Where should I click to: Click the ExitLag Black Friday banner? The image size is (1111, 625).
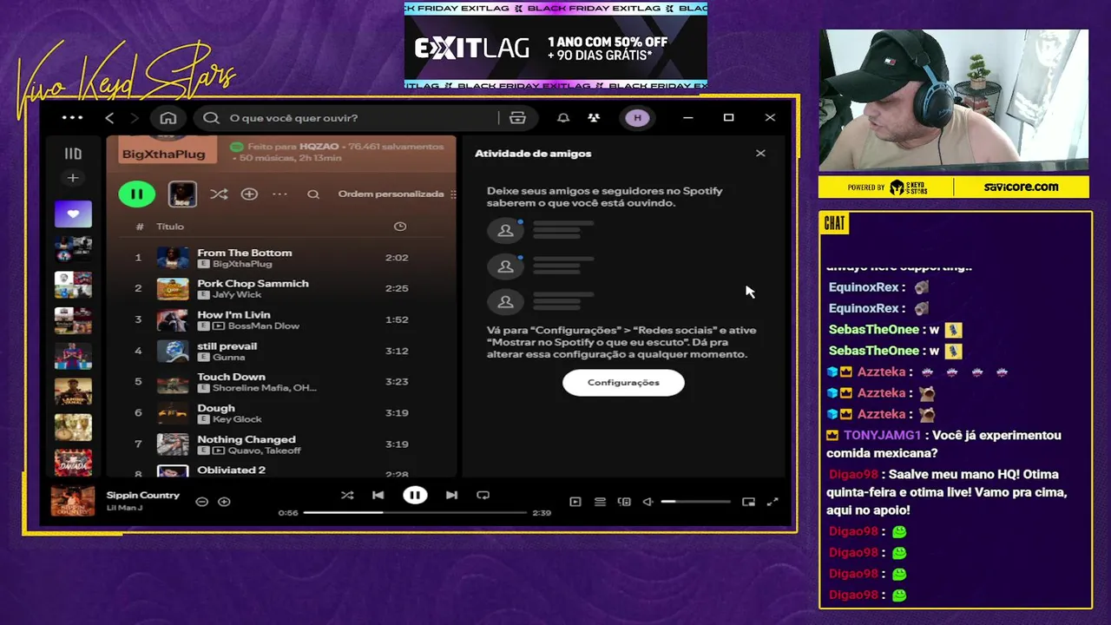[x=555, y=45]
